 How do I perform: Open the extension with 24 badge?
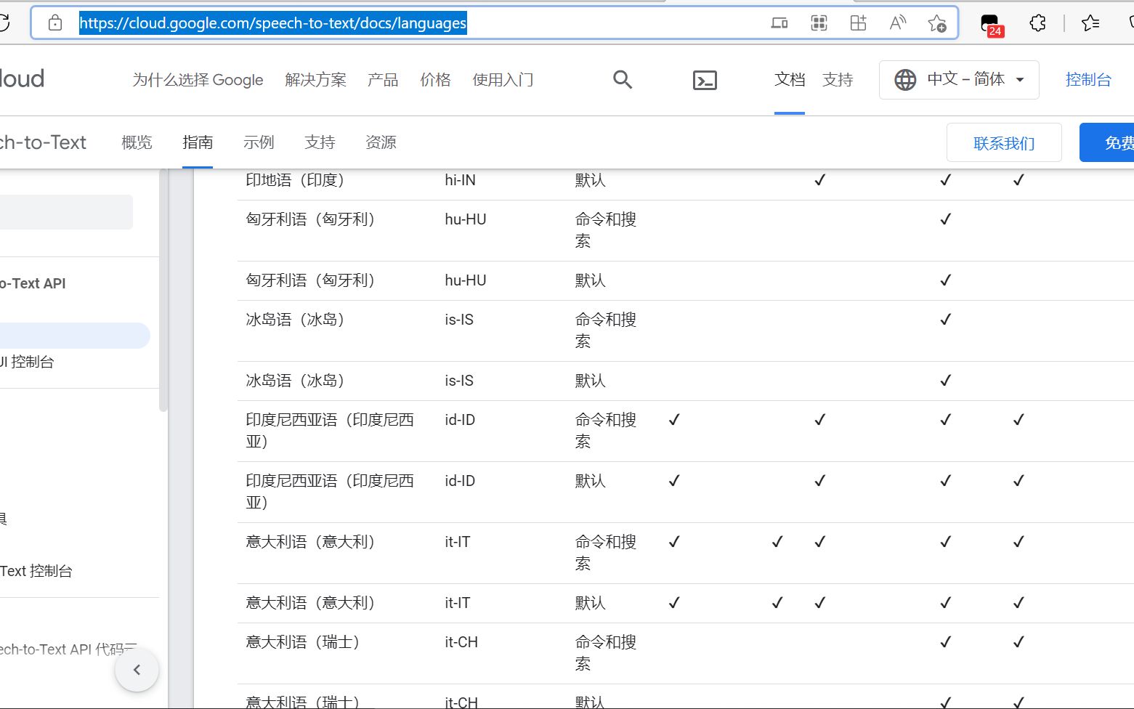pos(991,25)
